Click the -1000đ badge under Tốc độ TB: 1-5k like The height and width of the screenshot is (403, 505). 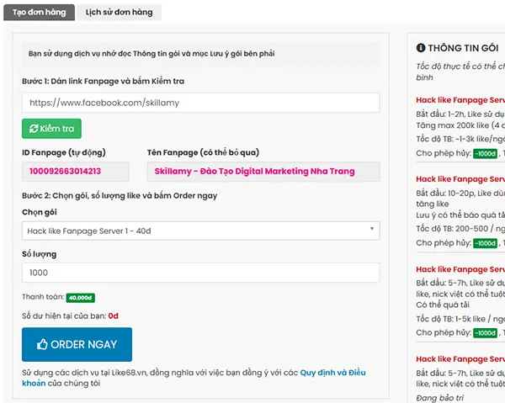pos(485,333)
